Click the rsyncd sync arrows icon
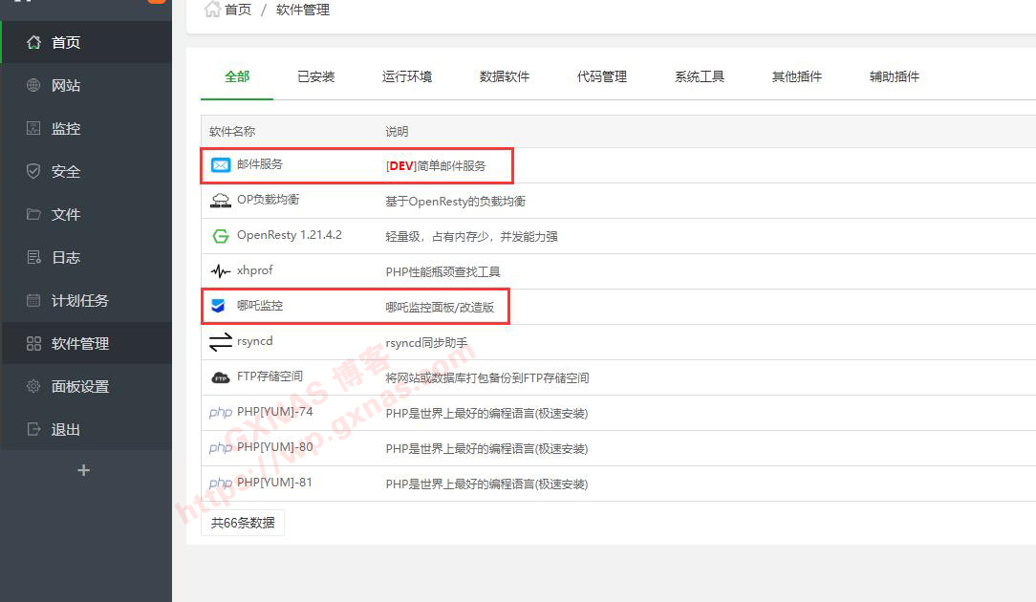The width and height of the screenshot is (1036, 602). [220, 342]
